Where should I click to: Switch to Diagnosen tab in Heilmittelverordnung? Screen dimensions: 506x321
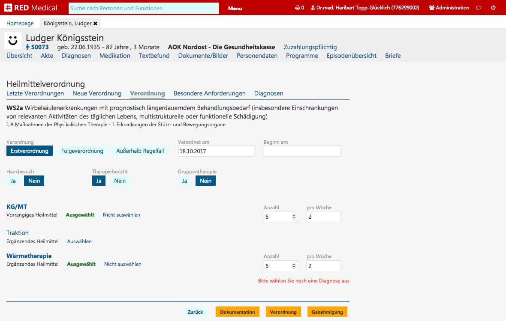click(x=269, y=93)
